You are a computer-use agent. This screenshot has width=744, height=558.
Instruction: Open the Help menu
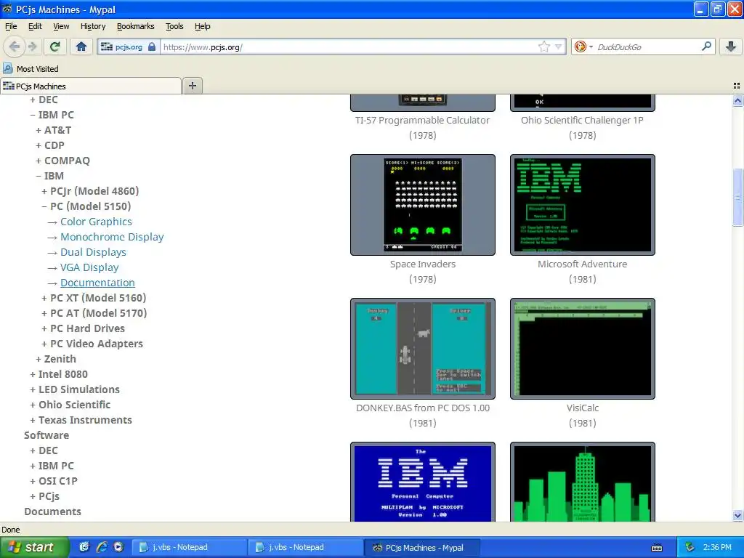pos(203,26)
